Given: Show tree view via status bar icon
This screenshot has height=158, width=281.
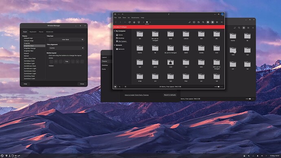Looking at the screenshot, I should 120,87.
